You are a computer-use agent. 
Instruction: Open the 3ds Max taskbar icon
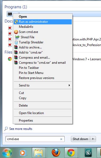tap(88, 153)
